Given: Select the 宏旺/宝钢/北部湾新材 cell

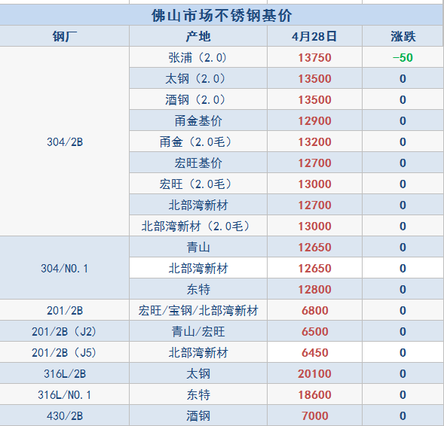Looking at the screenshot, I should click(198, 310).
